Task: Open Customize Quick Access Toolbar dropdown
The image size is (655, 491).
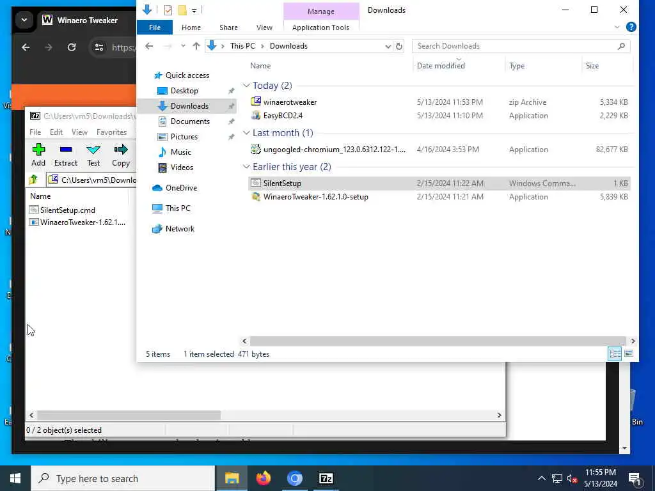Action: tap(194, 10)
